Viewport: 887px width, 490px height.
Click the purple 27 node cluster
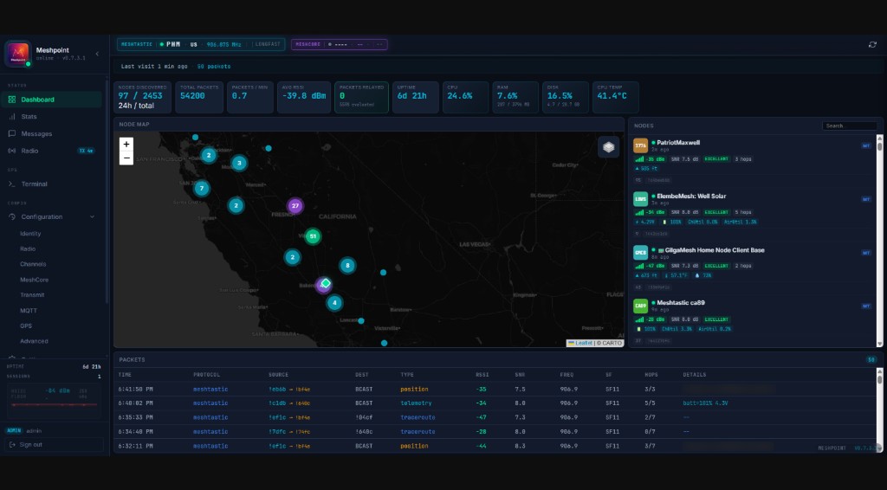295,206
